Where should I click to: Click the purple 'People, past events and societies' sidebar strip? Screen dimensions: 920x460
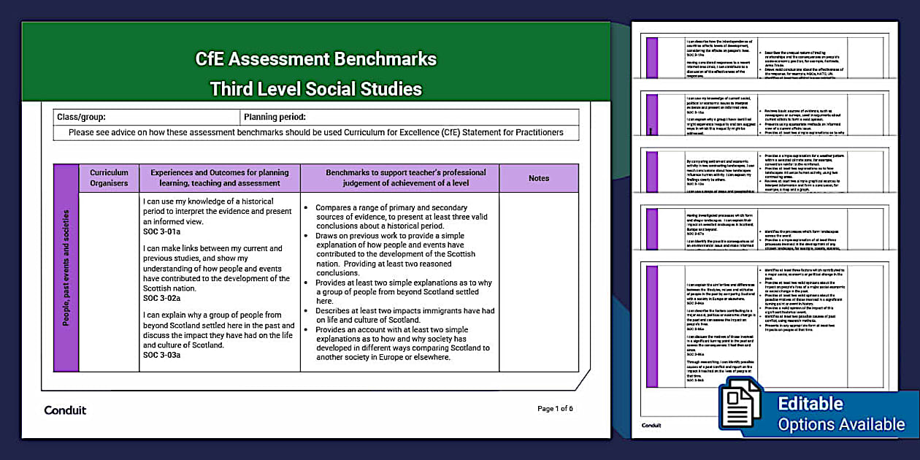(65, 281)
